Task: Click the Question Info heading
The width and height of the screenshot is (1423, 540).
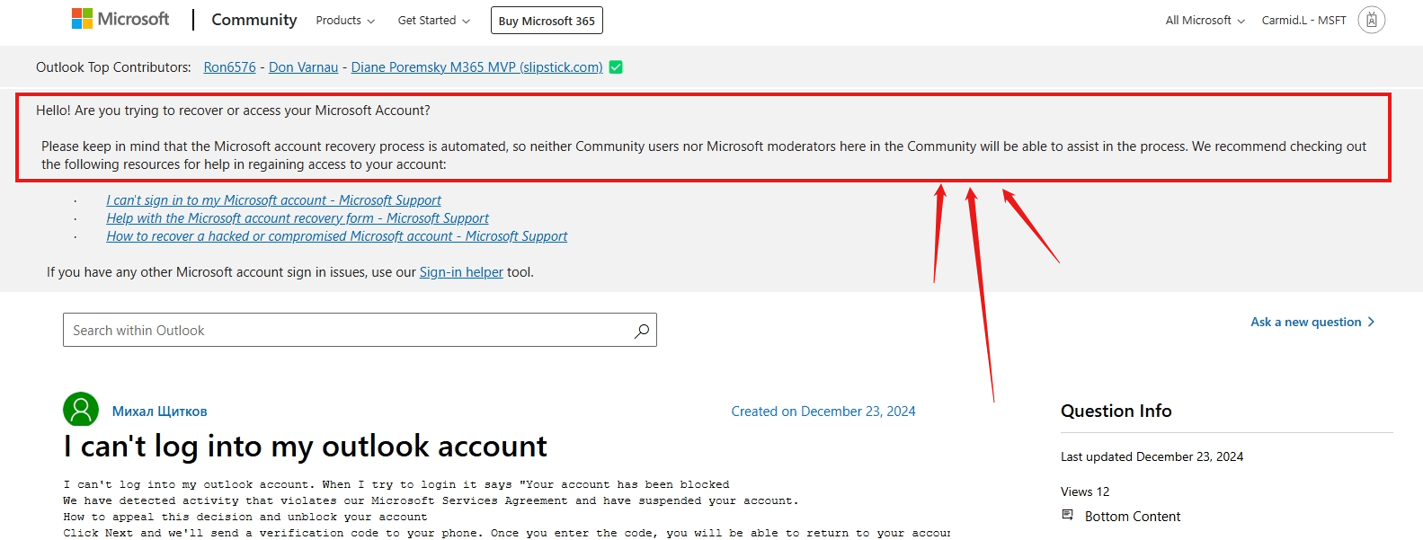Action: [x=1116, y=411]
